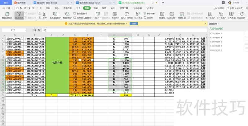Click the redo arrow icon

coord(37,8)
